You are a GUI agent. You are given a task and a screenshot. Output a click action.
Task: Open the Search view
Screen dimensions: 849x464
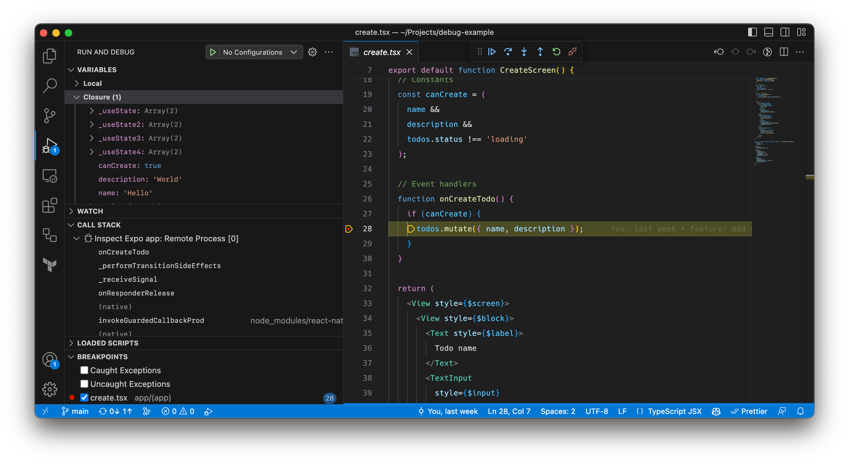pos(50,85)
